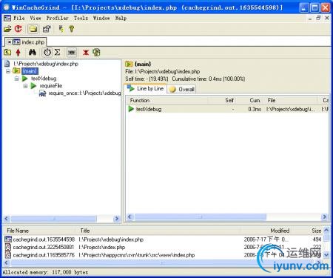Open the Help menu
The width and height of the screenshot is (333, 278).
pos(121,18)
